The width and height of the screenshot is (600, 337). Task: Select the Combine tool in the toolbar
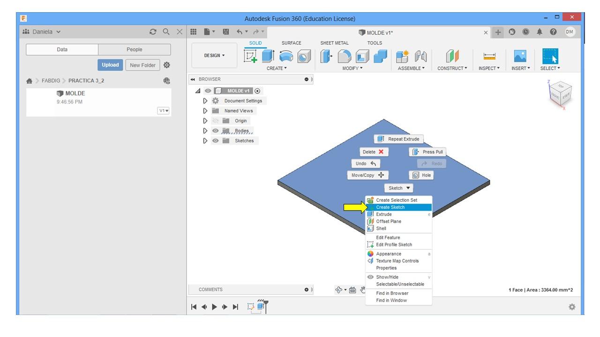tap(380, 56)
